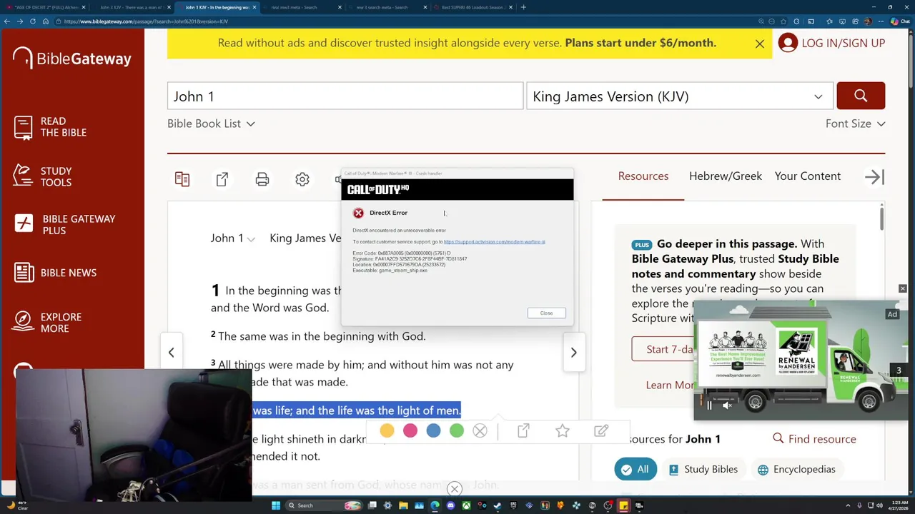The height and width of the screenshot is (514, 915).
Task: Select the Encyclopedias filter
Action: (796, 469)
